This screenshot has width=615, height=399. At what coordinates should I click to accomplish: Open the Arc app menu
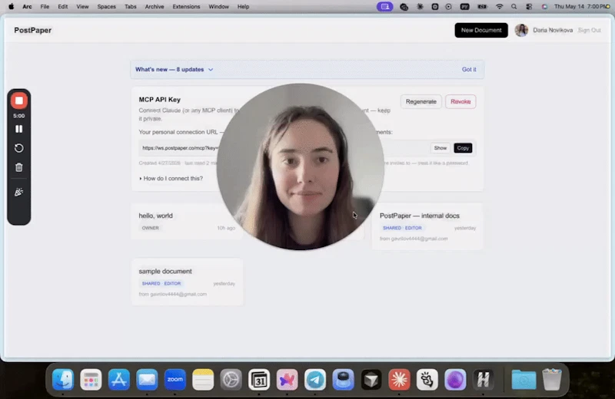27,7
